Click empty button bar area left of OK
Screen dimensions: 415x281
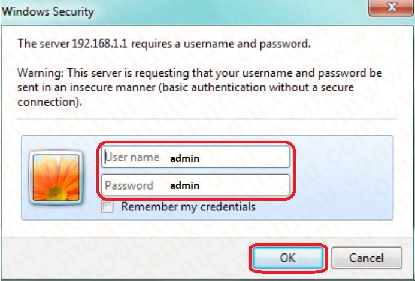click(125, 258)
